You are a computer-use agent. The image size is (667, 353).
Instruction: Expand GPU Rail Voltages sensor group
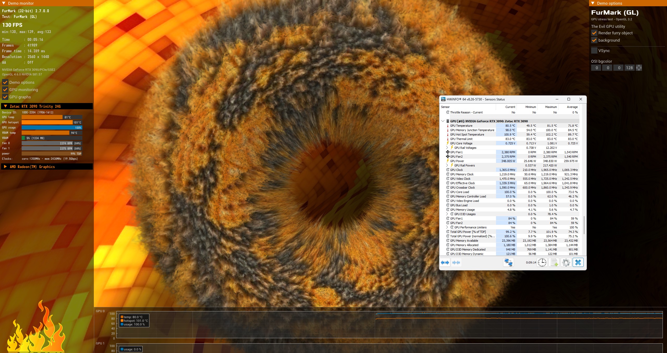pos(447,148)
